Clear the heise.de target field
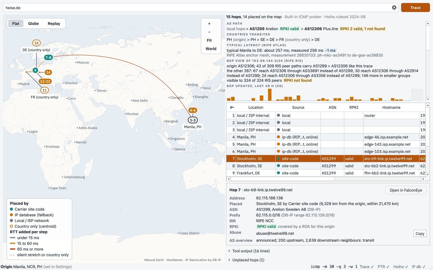Viewport: 433px width, 270px height. click(x=394, y=8)
